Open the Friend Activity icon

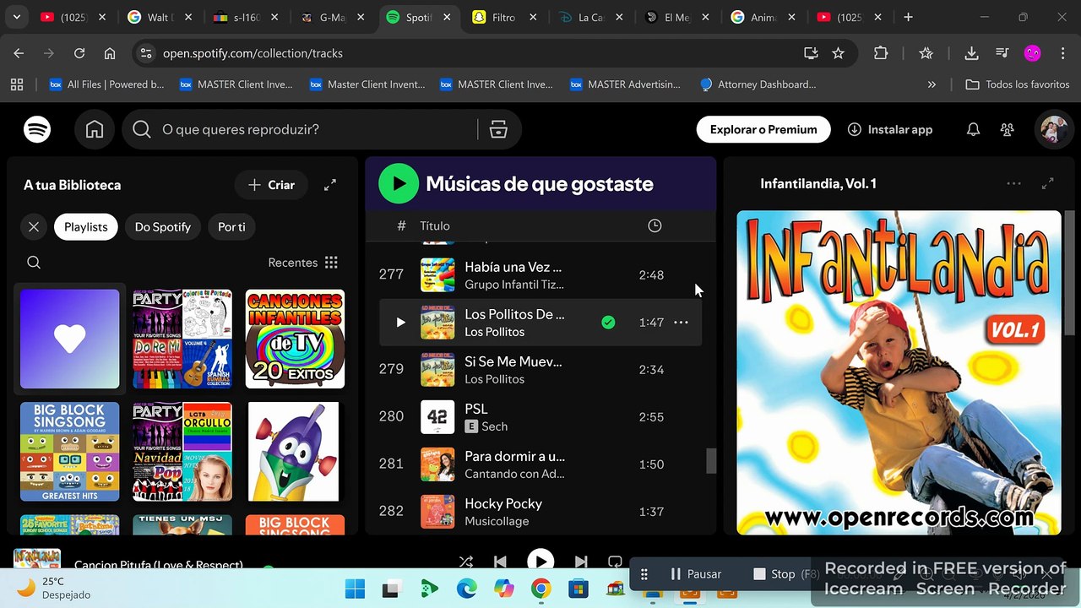tap(1007, 130)
